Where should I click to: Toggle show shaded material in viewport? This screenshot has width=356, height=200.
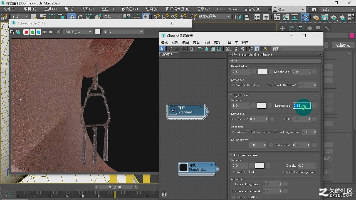pos(213,49)
